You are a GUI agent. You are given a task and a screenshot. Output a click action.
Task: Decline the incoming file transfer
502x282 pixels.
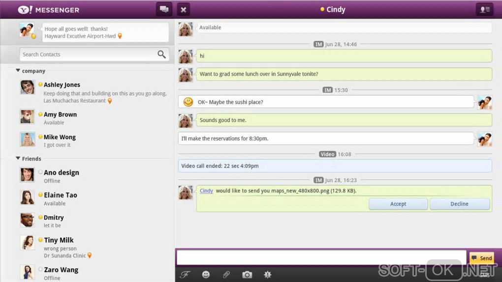[459, 204]
